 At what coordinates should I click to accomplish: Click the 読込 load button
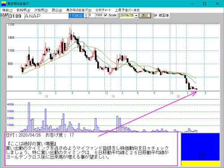tap(145, 16)
